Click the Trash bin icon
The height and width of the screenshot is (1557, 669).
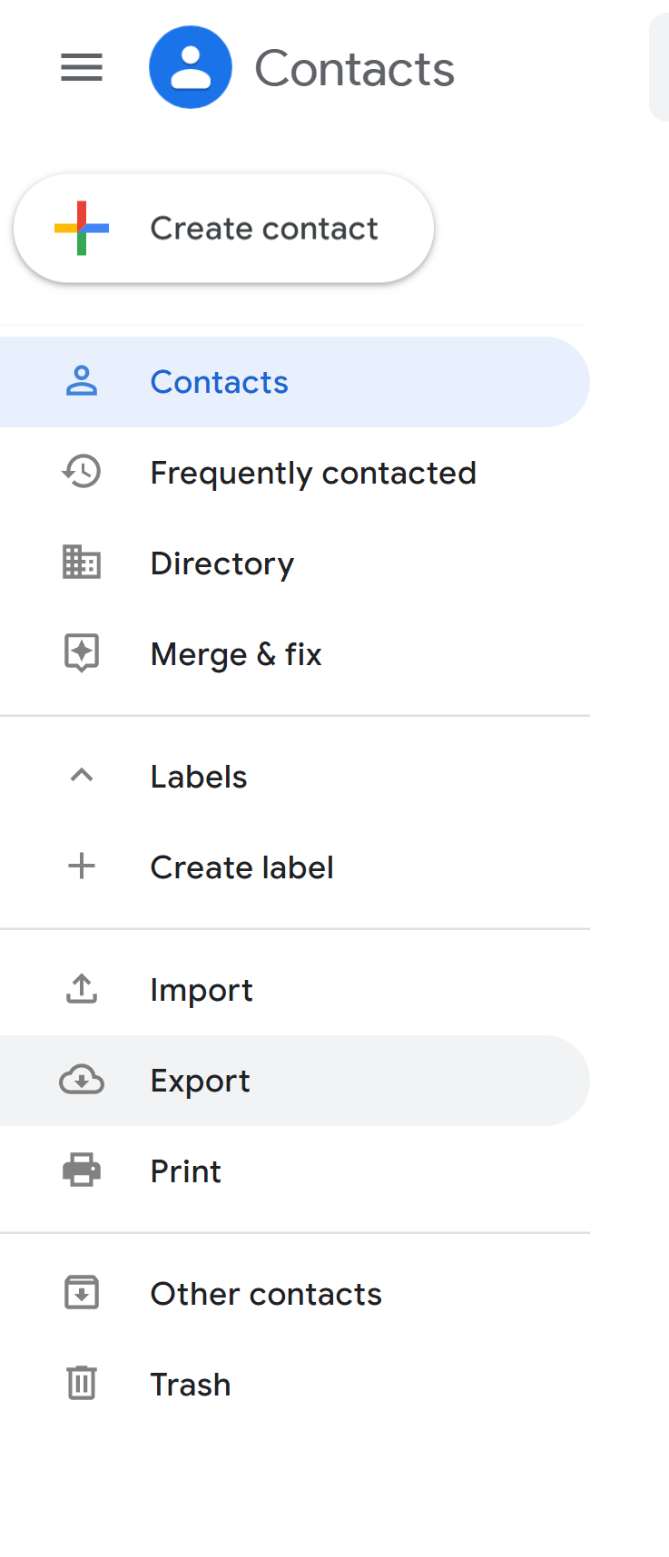point(82,1383)
